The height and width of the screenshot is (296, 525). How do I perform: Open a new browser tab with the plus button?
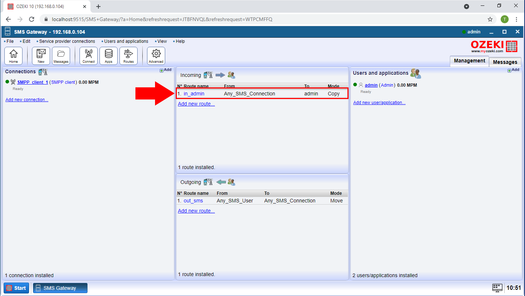tap(98, 7)
